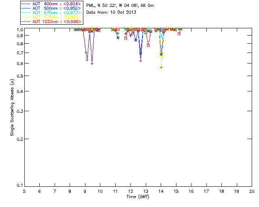Screen dimensions: 259x207
Task: Click the 'Single Scattering Albedo (ω)' axis label
Action: [x=12, y=108]
